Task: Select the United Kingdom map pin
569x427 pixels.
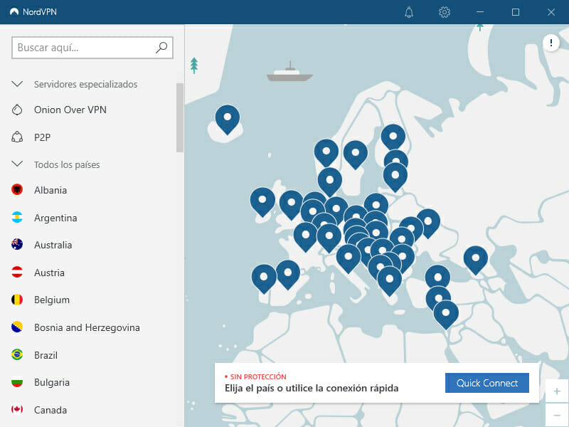Action: pyautogui.click(x=291, y=204)
